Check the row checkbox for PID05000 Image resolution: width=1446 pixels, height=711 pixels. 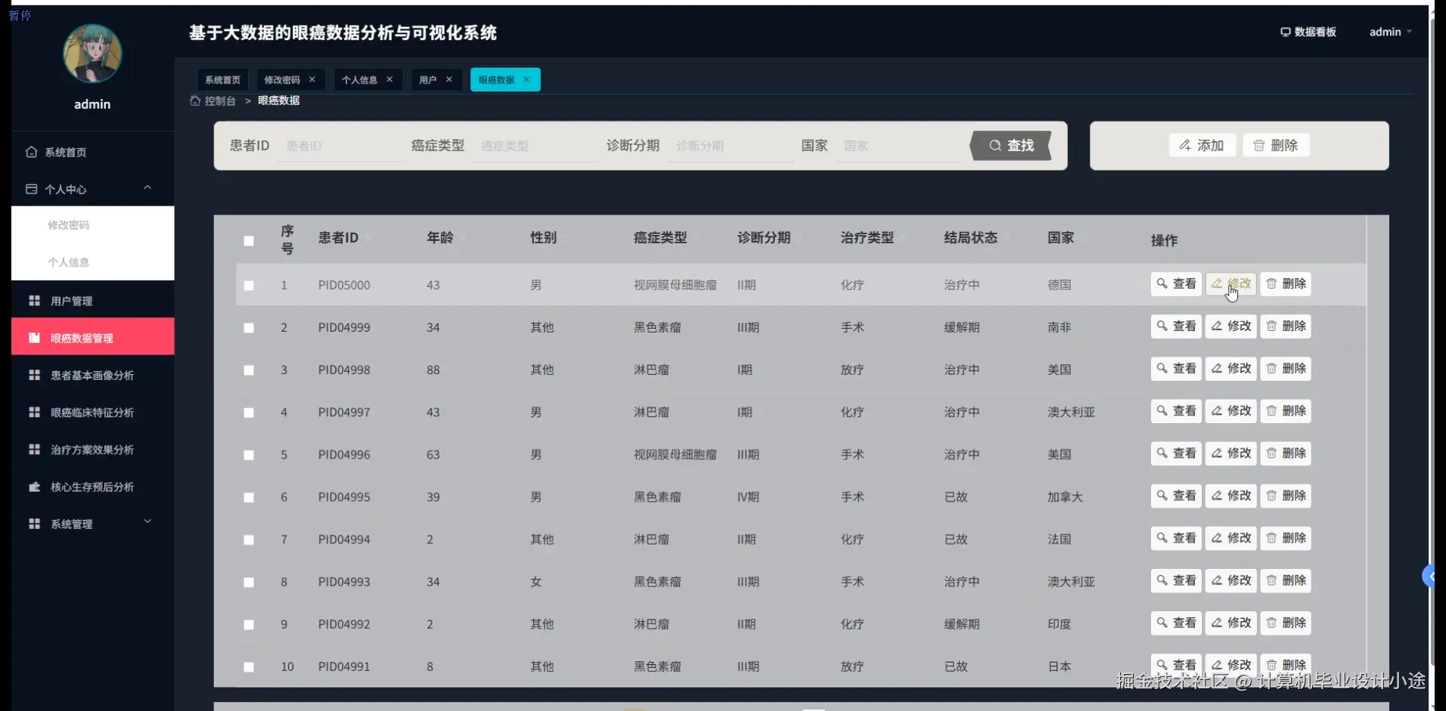tap(249, 286)
